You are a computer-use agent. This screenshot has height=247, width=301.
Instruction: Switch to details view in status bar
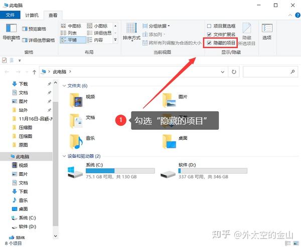click(288, 243)
